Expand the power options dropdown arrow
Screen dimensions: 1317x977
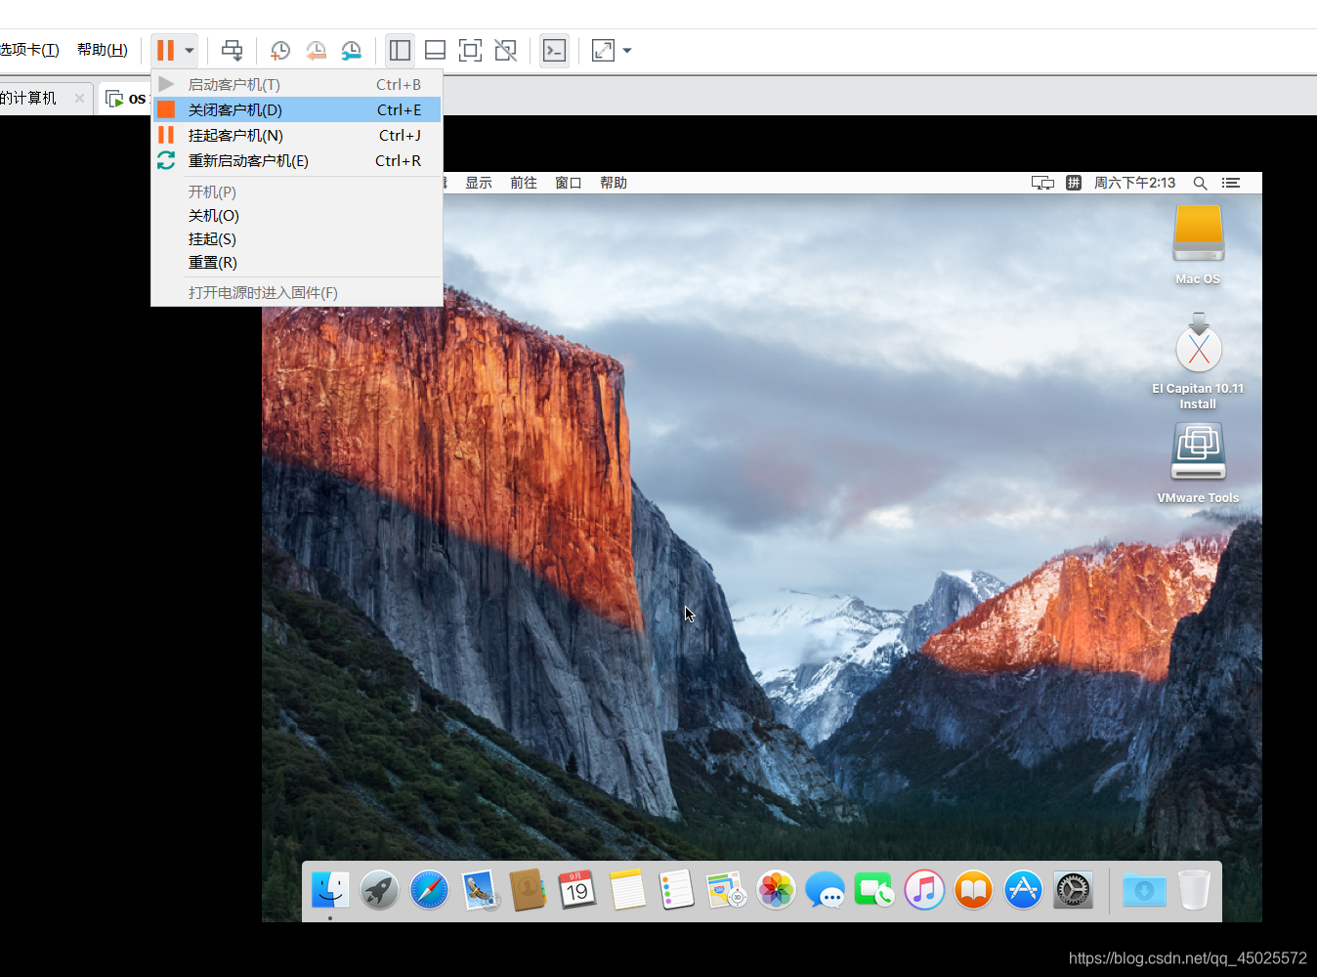coord(190,50)
